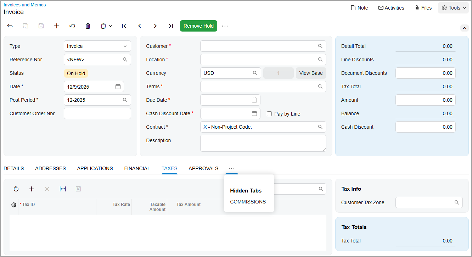Screen dimensions: 472x257
Task: Click the Description text area
Action: pos(263,143)
